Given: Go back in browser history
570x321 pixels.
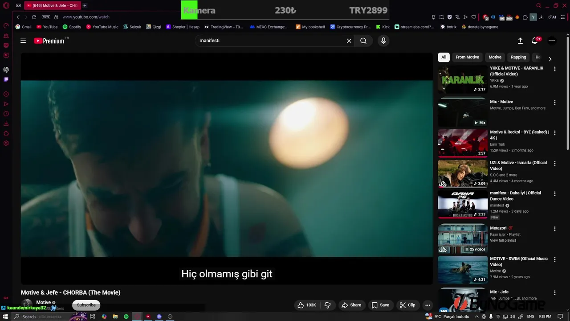Looking at the screenshot, I should click(18, 17).
